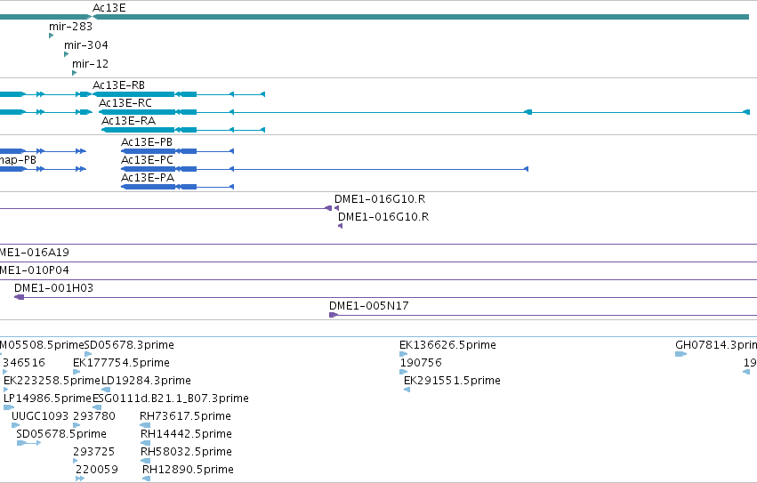
Task: Click the EK223258.5prime EST label
Action: (x=52, y=381)
